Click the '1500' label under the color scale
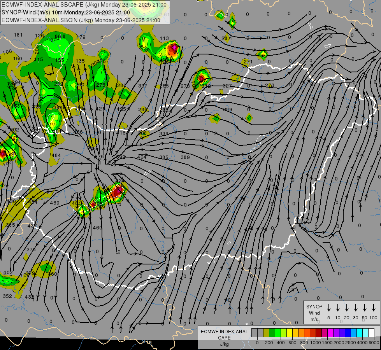Viewport: 381px width, 350px height. 327,343
